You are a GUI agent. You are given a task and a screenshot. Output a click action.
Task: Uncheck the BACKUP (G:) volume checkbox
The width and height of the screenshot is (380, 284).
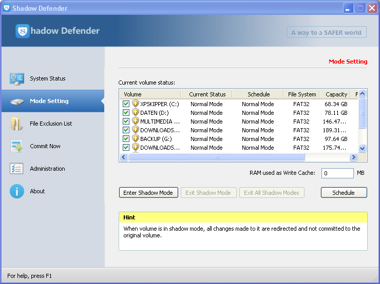(126, 138)
